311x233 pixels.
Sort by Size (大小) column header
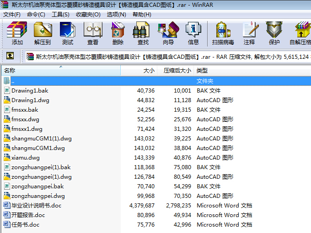pyautogui.click(x=139, y=70)
